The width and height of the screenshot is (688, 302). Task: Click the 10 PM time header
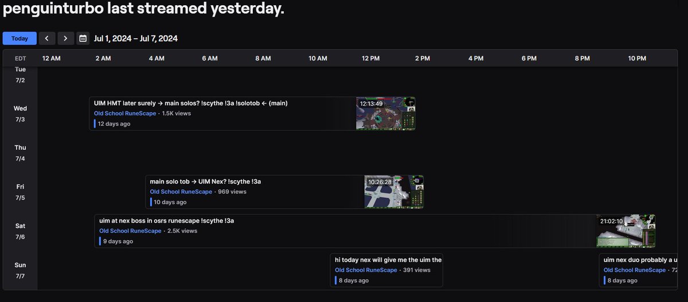point(637,59)
